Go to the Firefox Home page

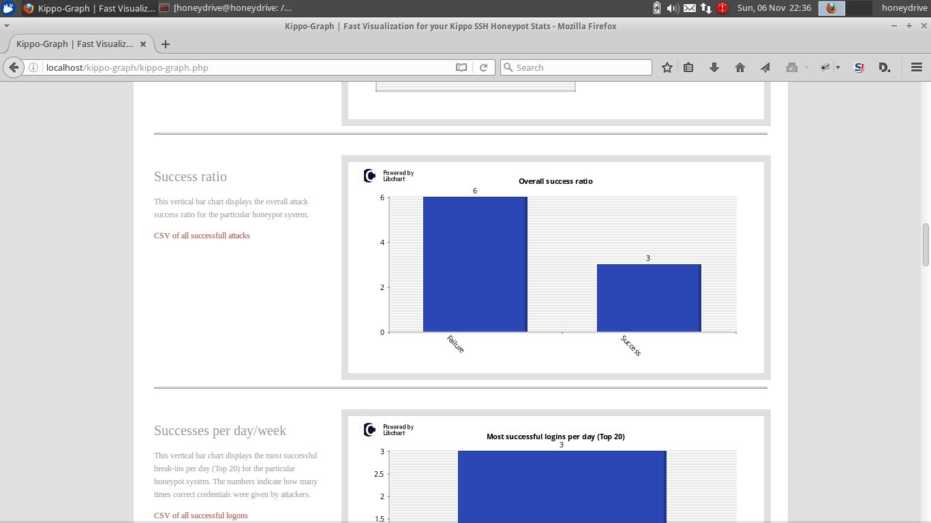click(740, 67)
